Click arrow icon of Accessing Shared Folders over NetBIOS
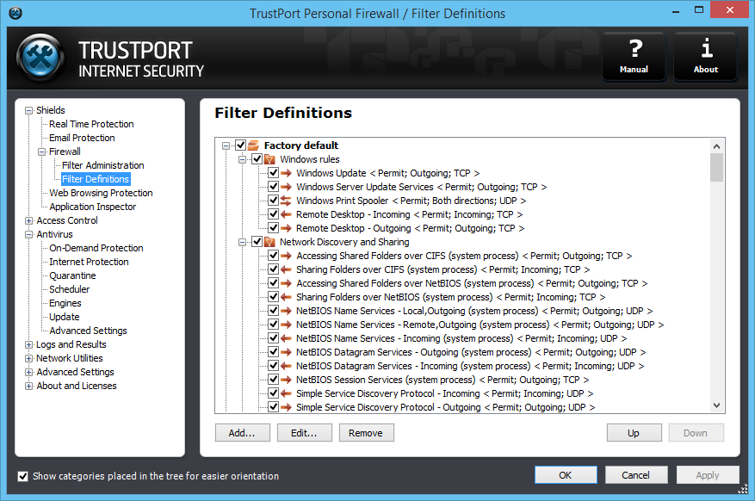 coord(286,283)
